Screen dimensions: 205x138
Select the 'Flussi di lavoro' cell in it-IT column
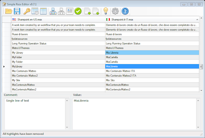click(x=152, y=34)
